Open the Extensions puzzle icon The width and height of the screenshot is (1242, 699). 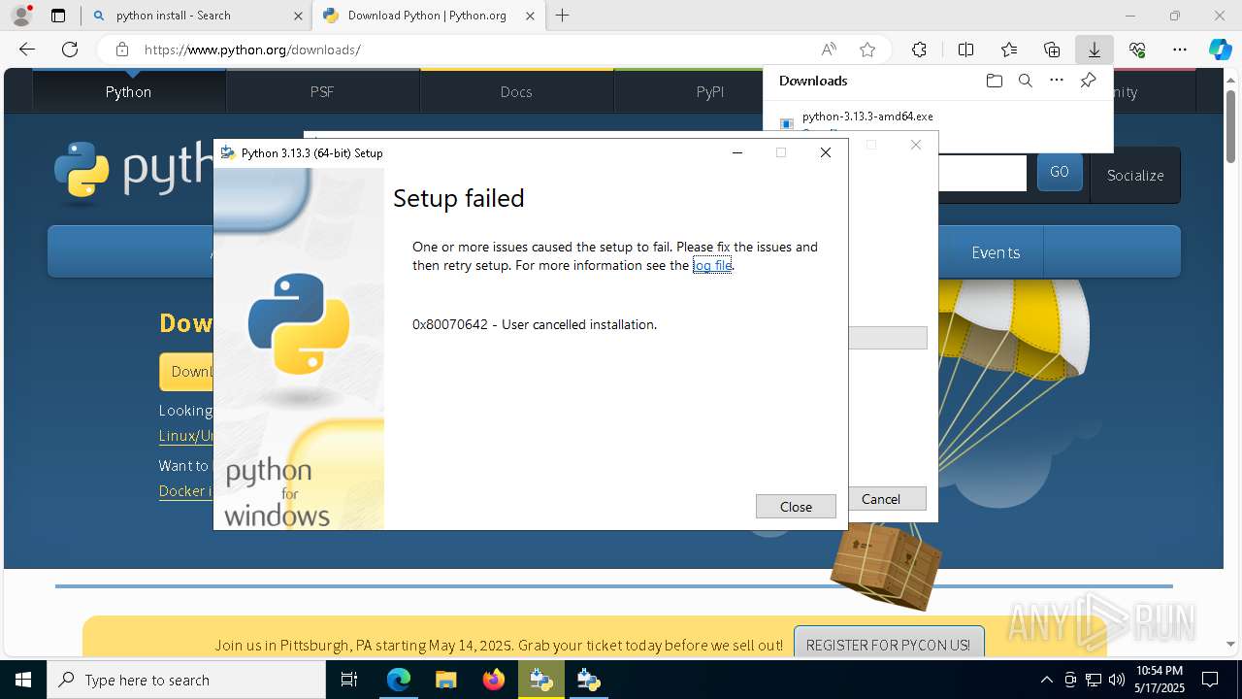919,50
